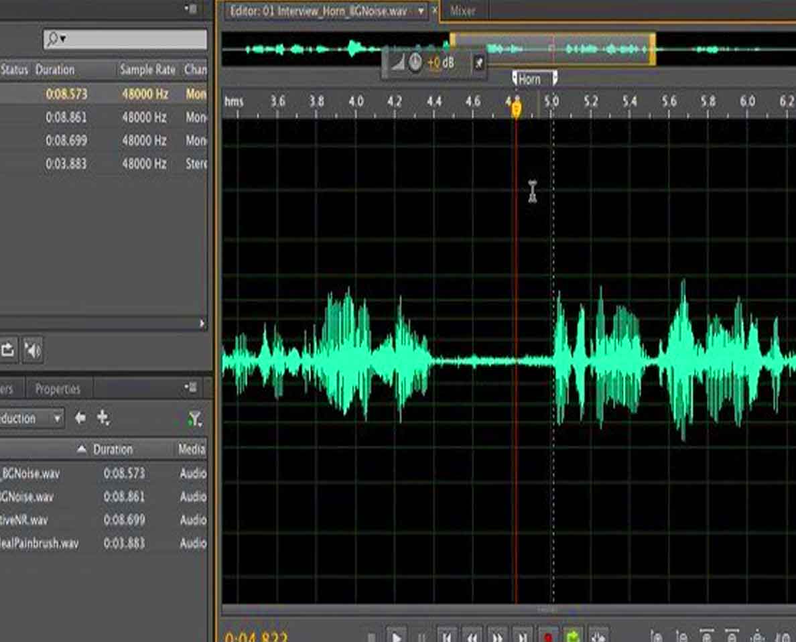796x642 pixels.
Task: Click the horizontal scrollbar below the waveform
Action: click(x=509, y=609)
